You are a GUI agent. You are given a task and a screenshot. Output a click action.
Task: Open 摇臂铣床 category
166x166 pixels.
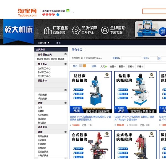(42, 148)
